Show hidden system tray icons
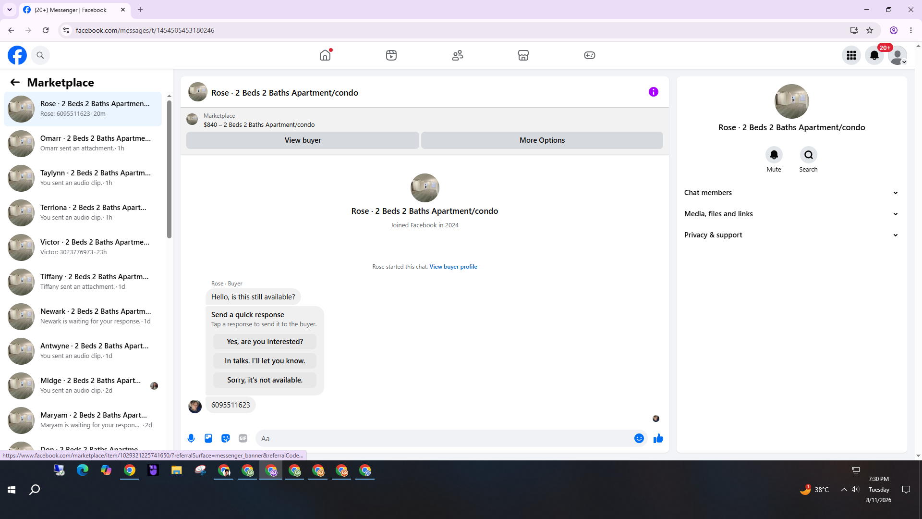Screen dimensions: 922x519 pos(844,490)
